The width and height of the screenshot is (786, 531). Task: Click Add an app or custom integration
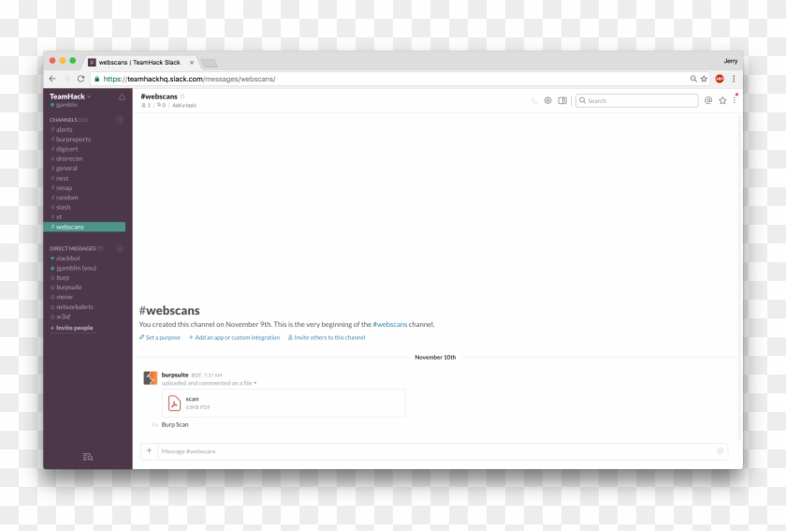coord(234,338)
